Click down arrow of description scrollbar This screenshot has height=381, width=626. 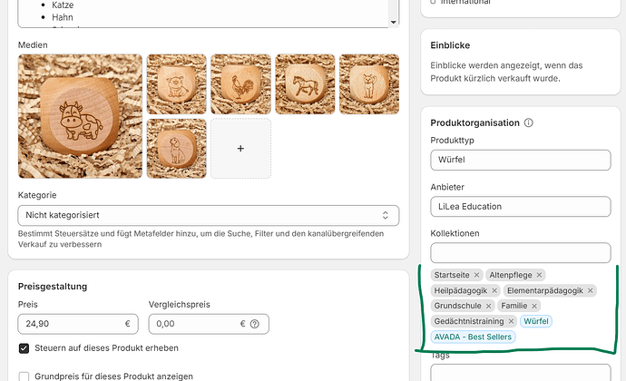(x=393, y=23)
